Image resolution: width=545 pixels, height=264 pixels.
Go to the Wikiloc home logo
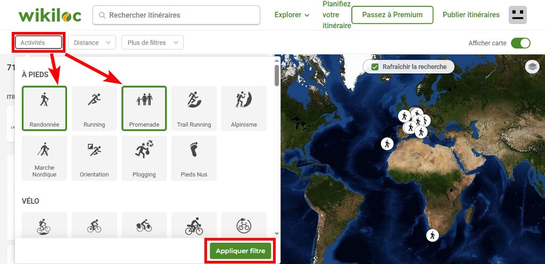click(50, 15)
